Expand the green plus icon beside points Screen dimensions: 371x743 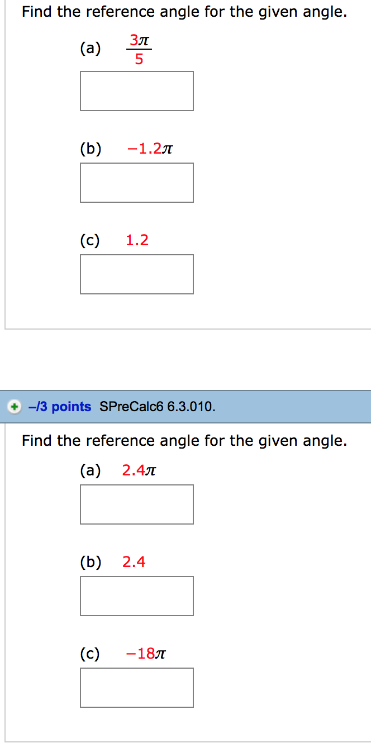[15, 407]
